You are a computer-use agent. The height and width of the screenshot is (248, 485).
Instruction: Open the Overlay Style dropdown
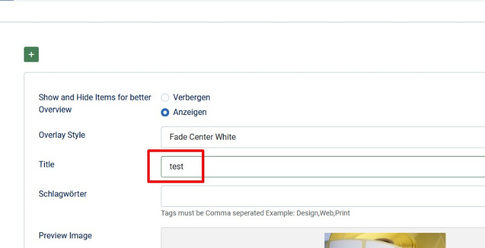point(323,137)
